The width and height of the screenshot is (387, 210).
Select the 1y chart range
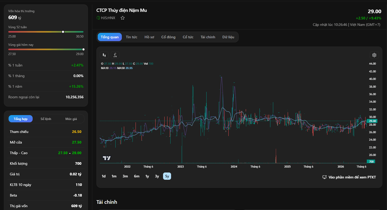coord(147,176)
